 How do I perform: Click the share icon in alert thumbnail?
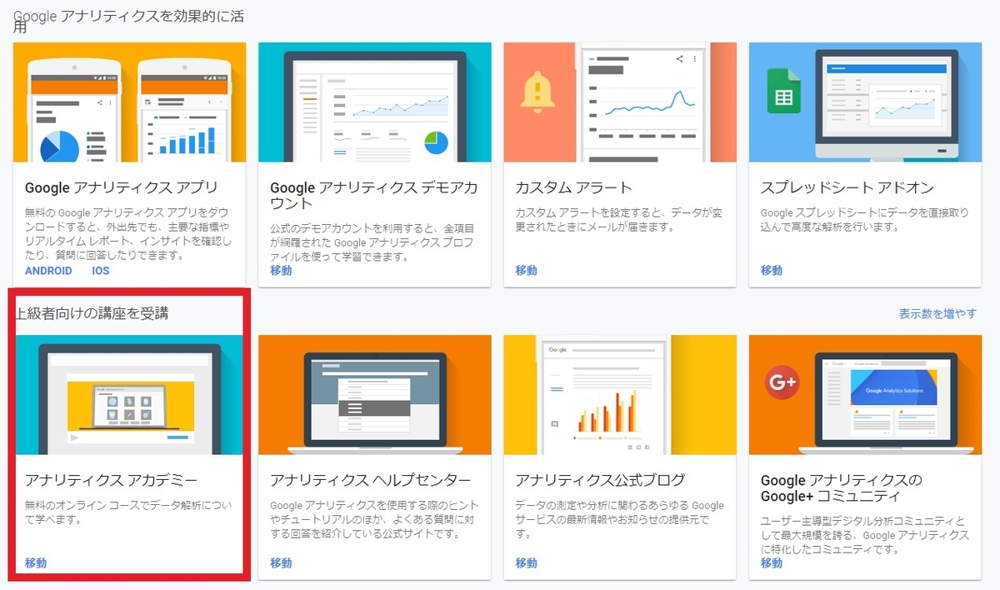[679, 58]
